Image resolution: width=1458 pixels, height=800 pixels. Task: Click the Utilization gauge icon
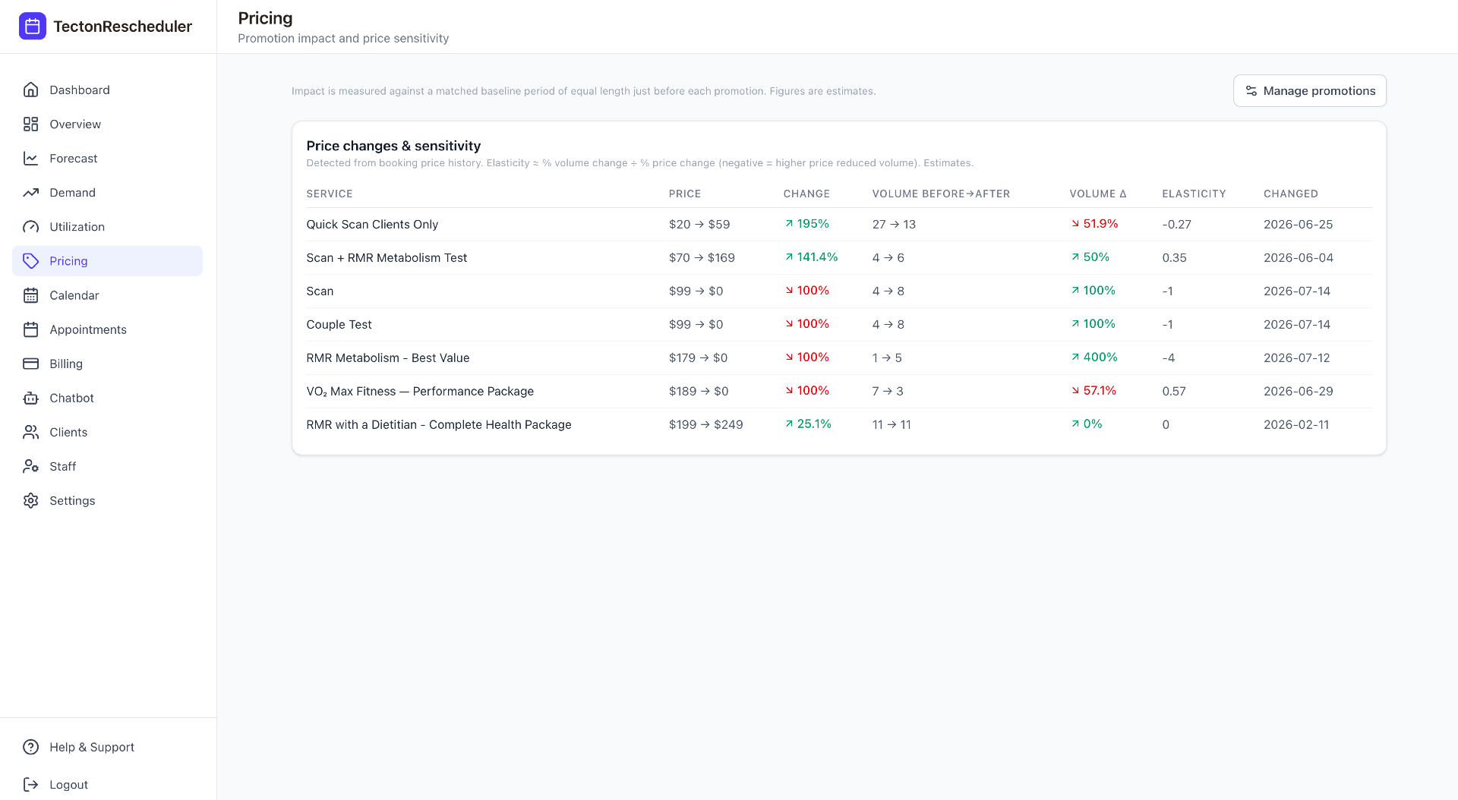[x=30, y=226]
